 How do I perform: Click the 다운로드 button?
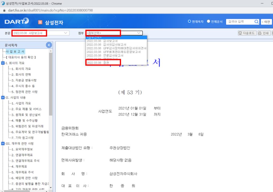click(247, 33)
